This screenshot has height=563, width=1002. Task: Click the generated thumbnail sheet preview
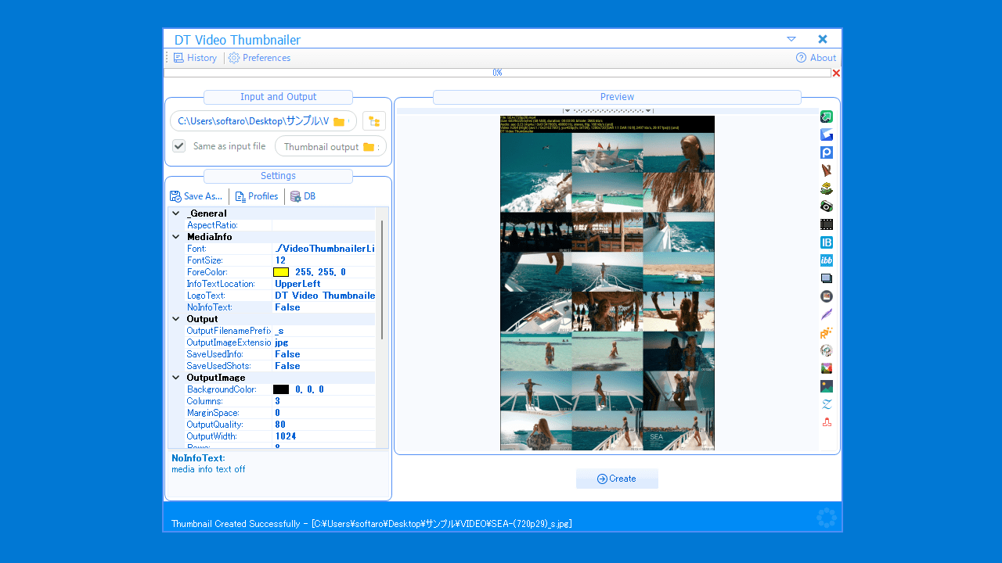pyautogui.click(x=607, y=283)
